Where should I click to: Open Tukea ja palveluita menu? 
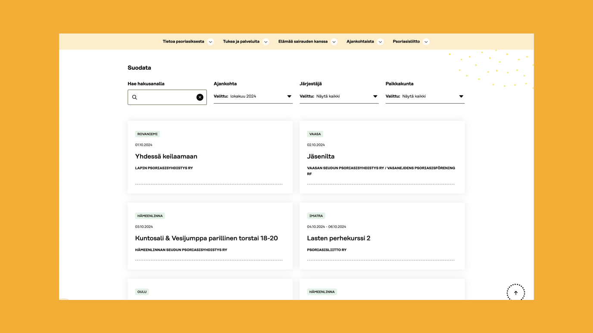241,42
